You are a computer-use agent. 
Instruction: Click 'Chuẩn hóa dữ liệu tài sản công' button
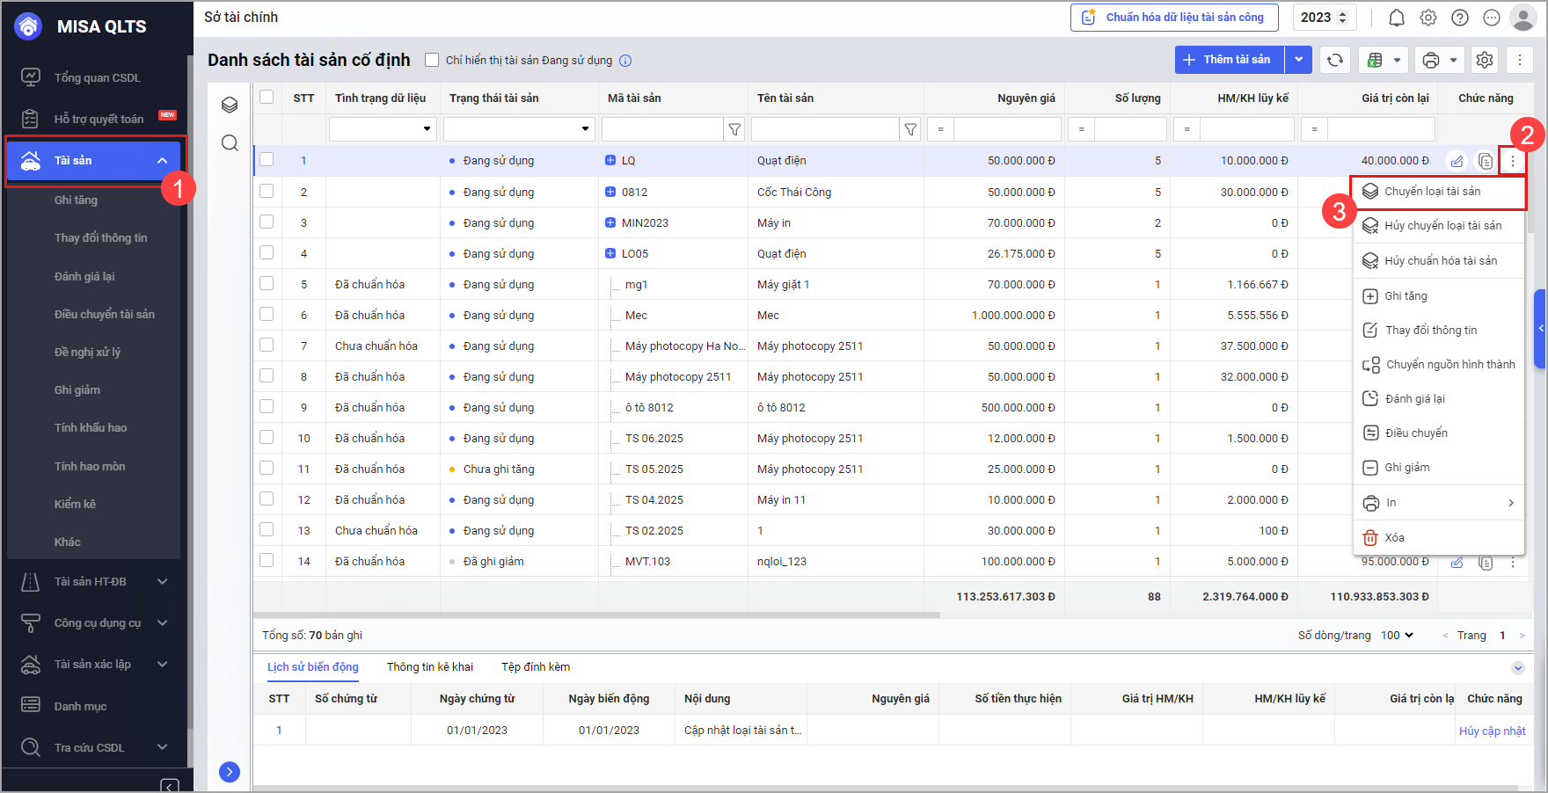click(x=1175, y=18)
